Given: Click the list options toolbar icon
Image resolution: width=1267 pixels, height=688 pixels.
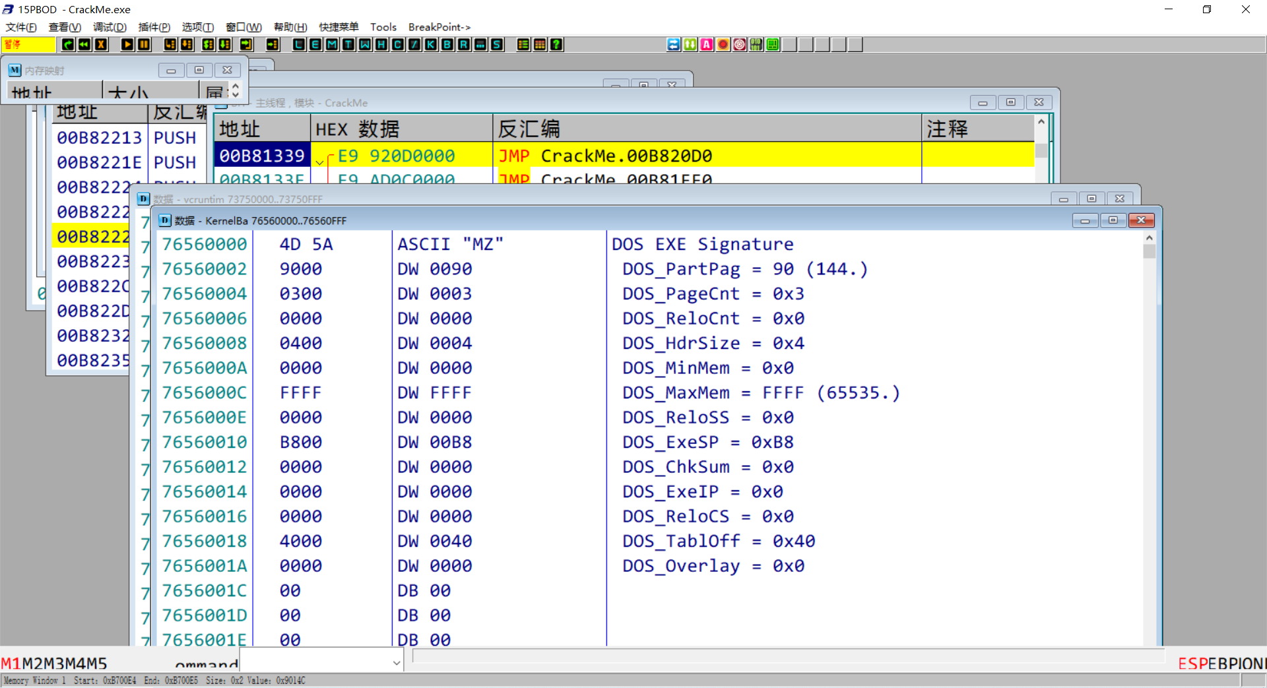Looking at the screenshot, I should coord(523,44).
